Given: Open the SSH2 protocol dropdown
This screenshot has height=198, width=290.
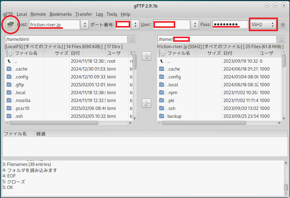Looking at the screenshot, I should tap(263, 25).
